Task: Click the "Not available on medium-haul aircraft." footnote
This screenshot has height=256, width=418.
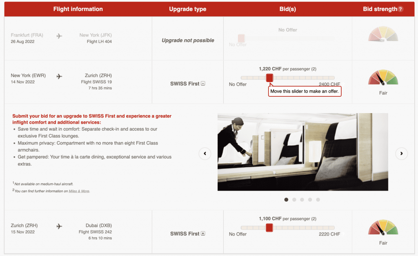Action: point(44,184)
